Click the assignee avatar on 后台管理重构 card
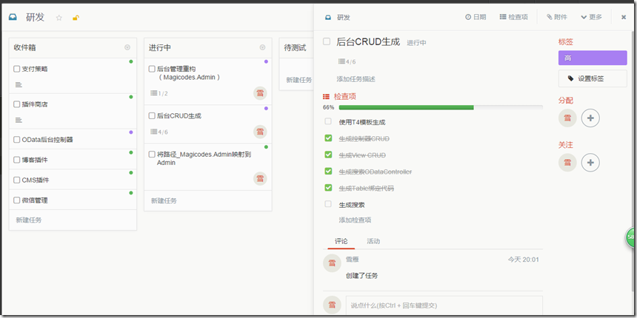The height and width of the screenshot is (318, 637). [260, 93]
